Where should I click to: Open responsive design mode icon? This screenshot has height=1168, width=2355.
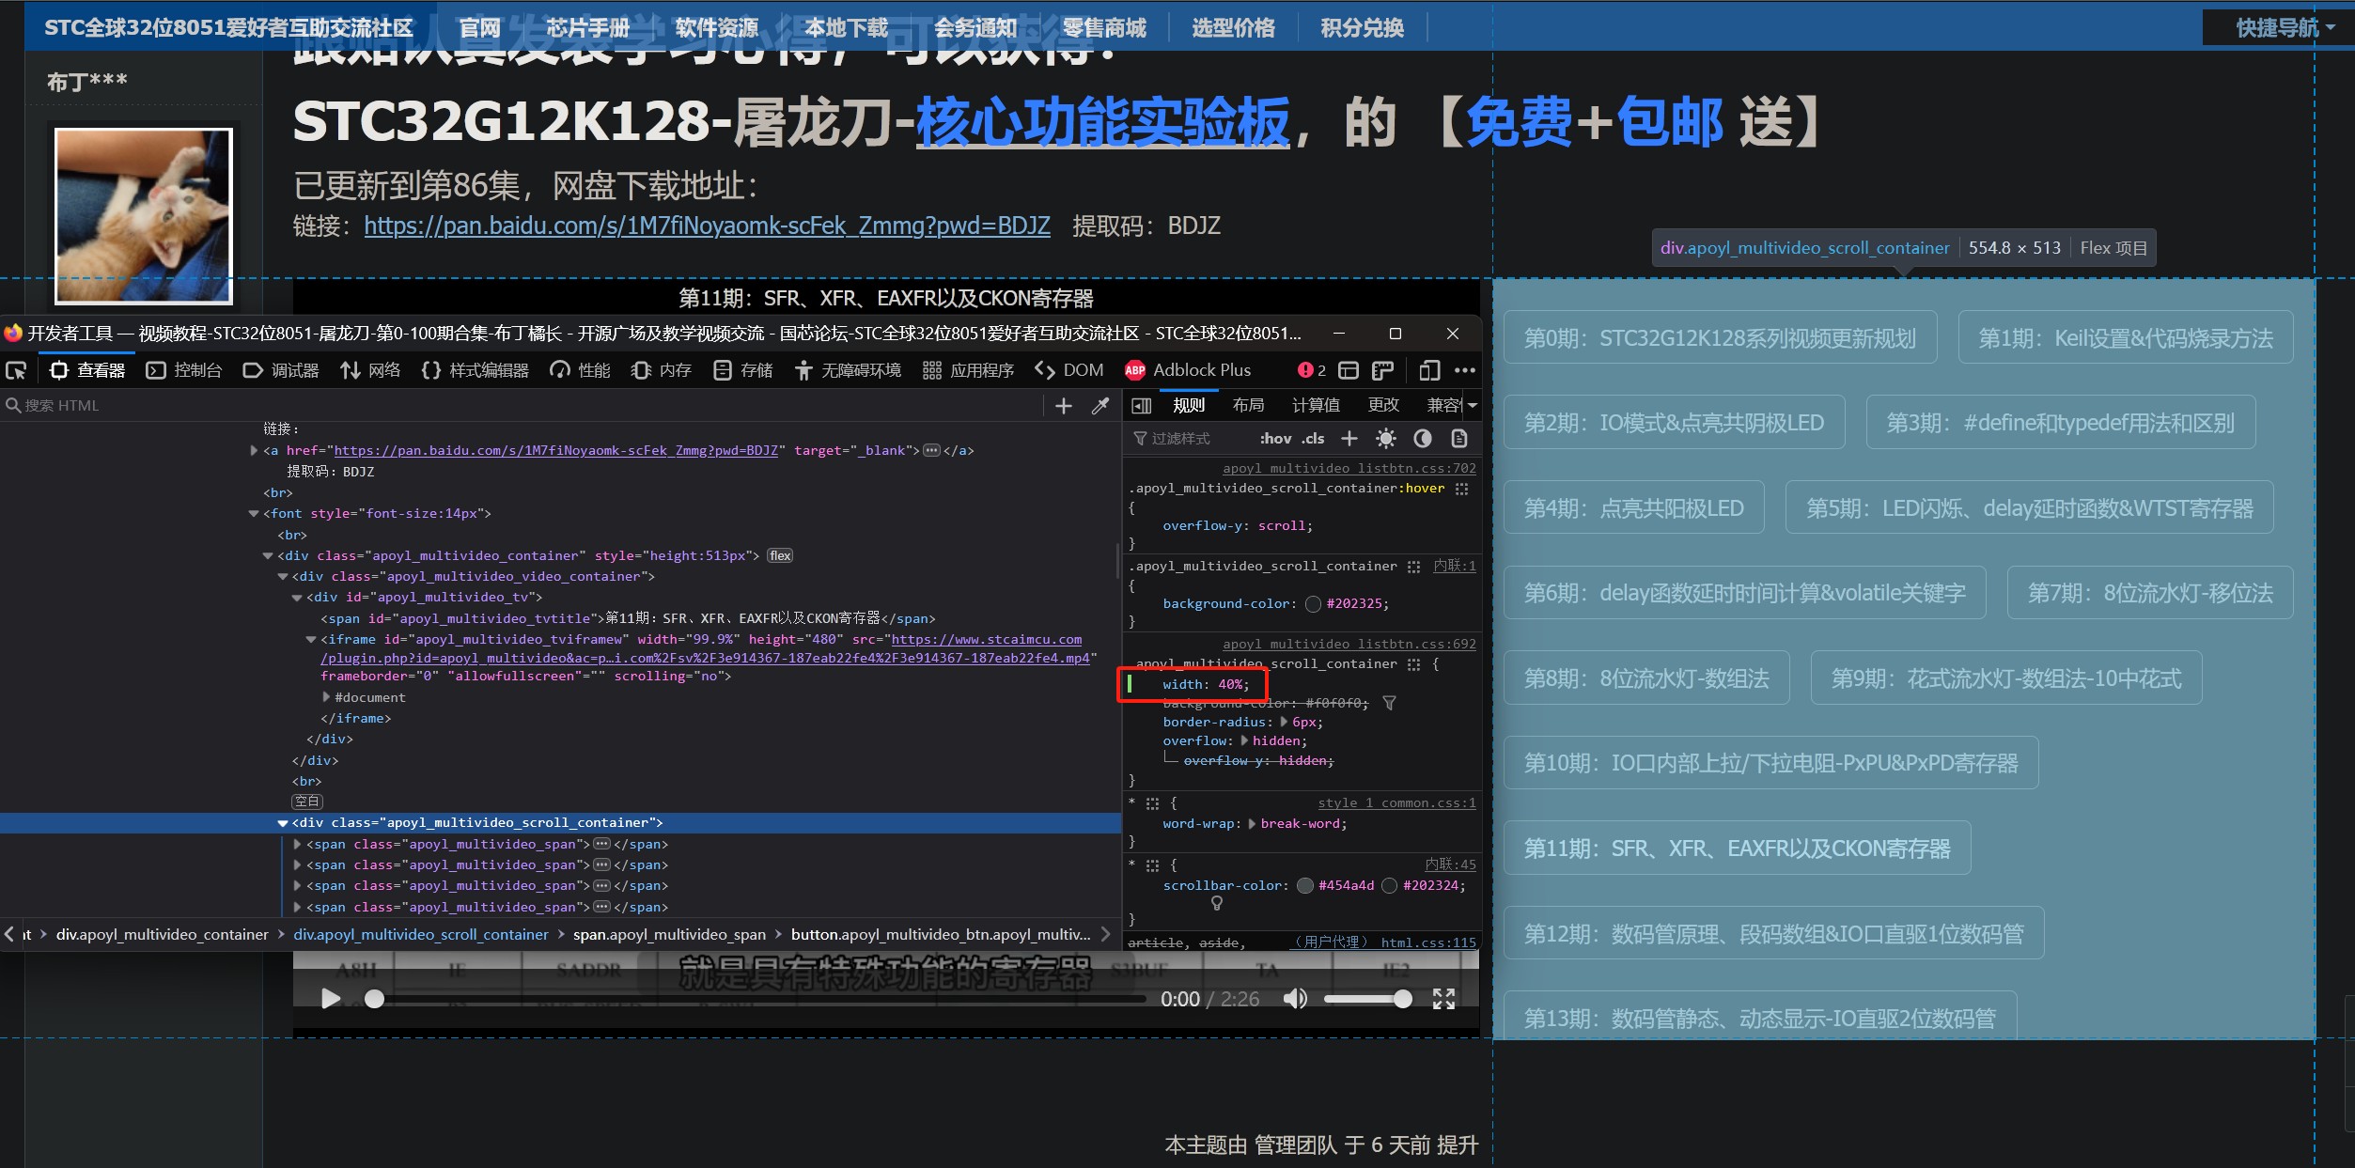point(1429,370)
